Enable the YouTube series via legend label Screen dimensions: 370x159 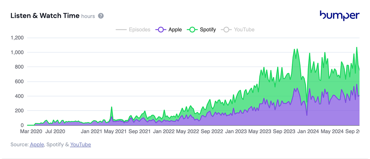click(244, 30)
